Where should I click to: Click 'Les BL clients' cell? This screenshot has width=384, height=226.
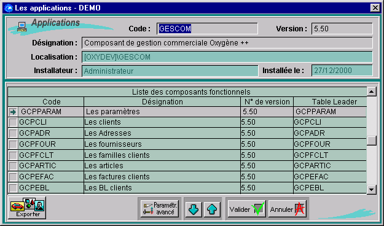tap(162, 187)
